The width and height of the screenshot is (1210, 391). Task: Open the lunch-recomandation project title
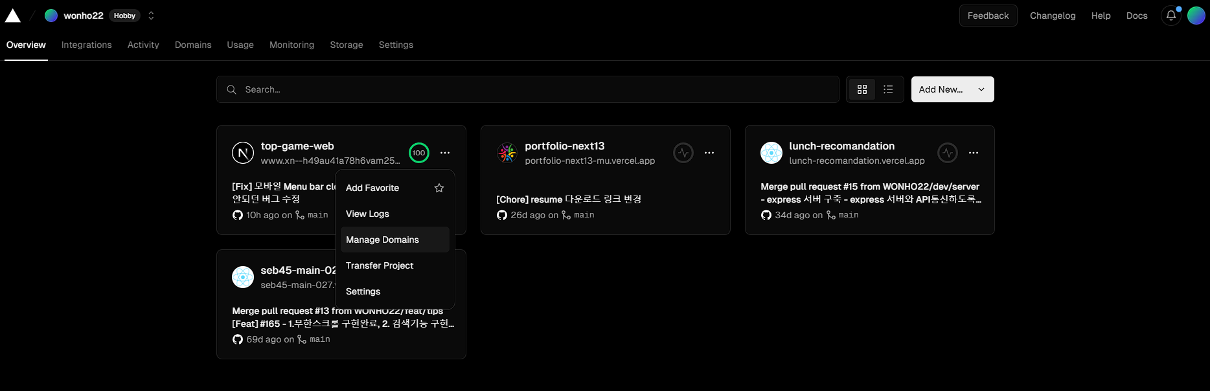pyautogui.click(x=842, y=146)
